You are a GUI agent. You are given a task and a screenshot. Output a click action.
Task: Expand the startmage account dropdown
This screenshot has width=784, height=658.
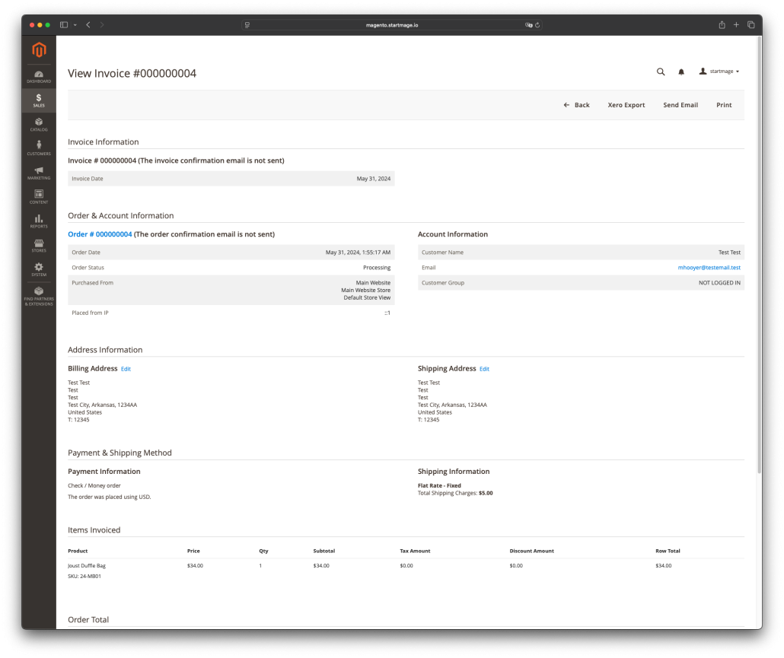point(719,72)
